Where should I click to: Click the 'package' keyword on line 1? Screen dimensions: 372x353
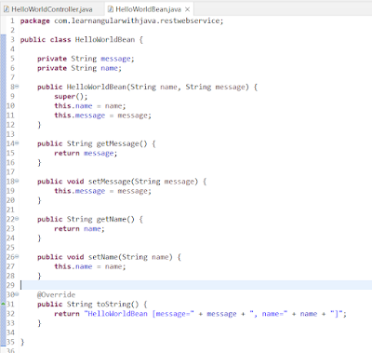(35, 21)
